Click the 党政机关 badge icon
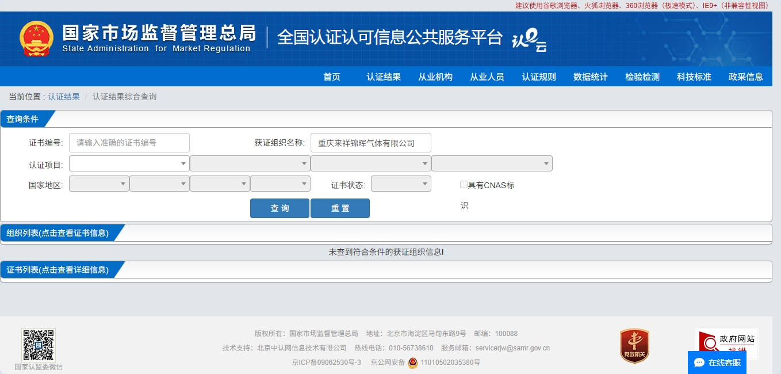The width and height of the screenshot is (781, 374). pos(634,346)
